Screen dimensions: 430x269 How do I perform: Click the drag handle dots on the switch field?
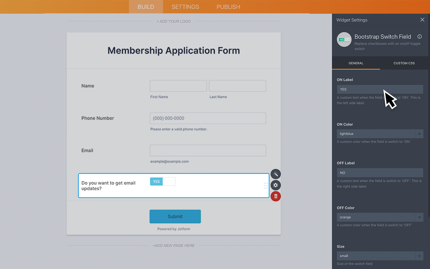pos(266,185)
